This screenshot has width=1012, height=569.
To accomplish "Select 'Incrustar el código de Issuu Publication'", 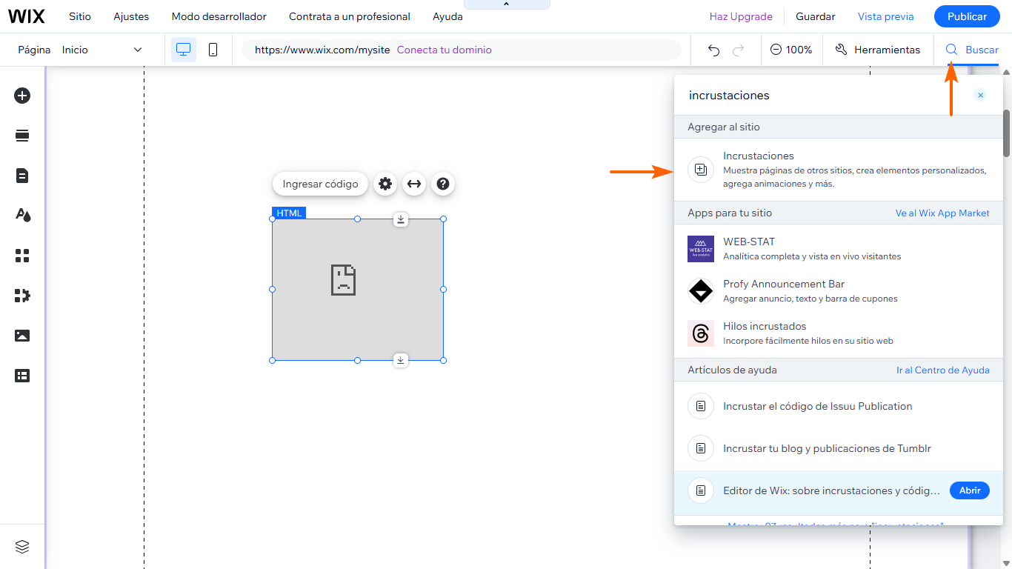I will [818, 406].
